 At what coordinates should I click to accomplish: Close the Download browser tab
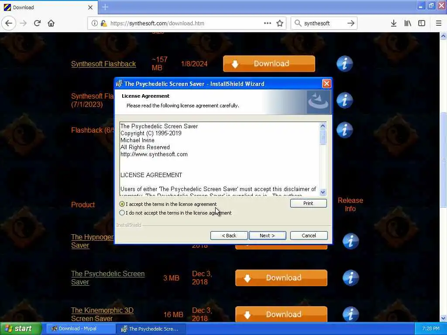click(90, 7)
